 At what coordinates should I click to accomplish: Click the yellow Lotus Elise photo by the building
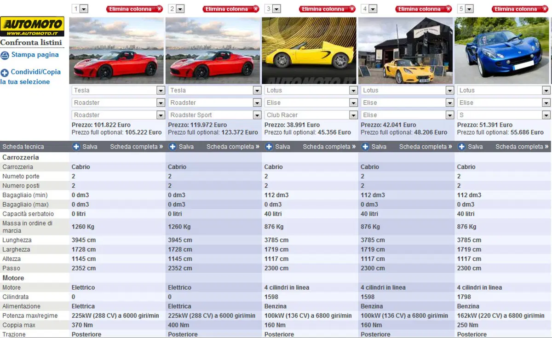click(x=406, y=51)
